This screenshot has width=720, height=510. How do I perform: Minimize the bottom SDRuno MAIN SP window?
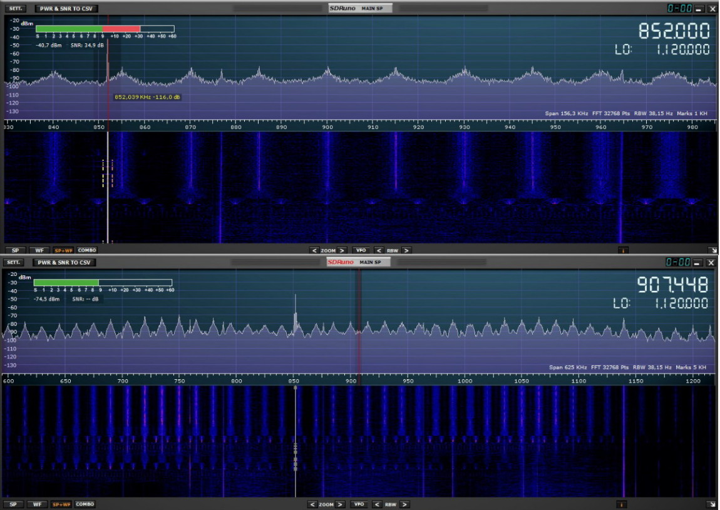697,263
